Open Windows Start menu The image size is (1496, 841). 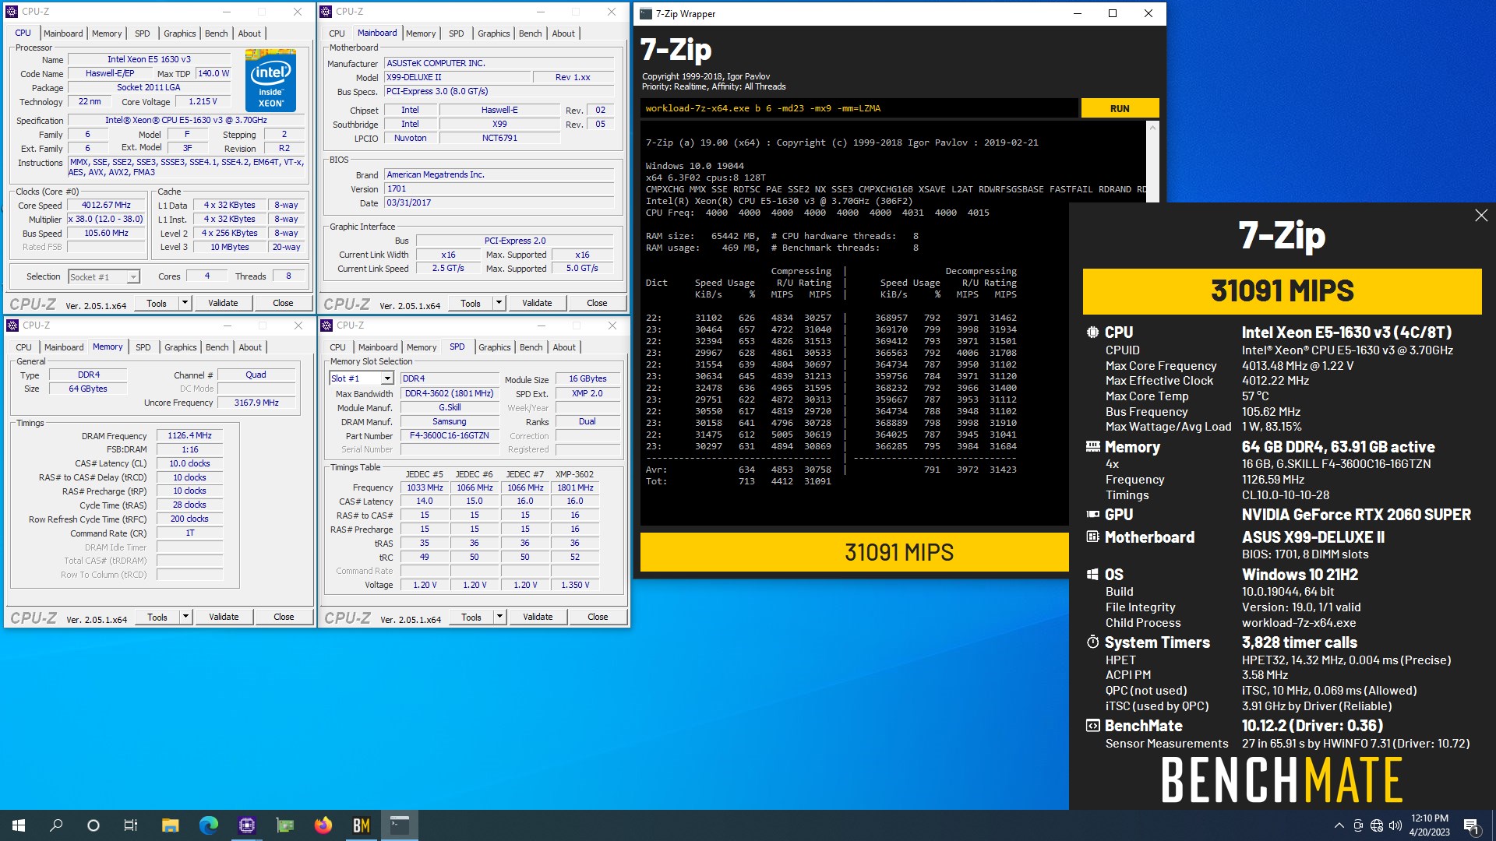[19, 825]
